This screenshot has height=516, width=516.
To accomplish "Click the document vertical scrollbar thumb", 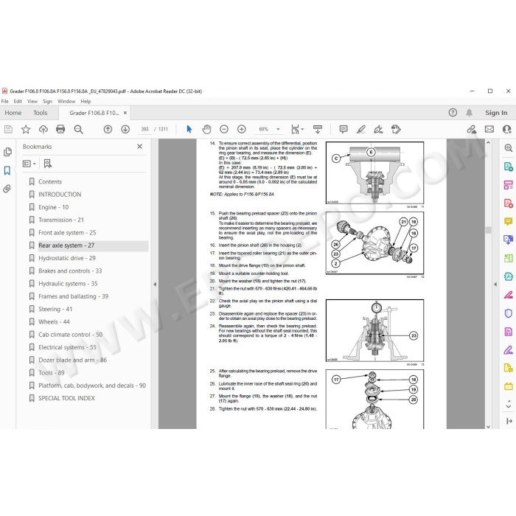I will (488, 230).
